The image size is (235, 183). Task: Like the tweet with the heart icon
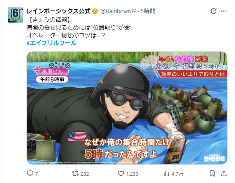[x=121, y=174]
